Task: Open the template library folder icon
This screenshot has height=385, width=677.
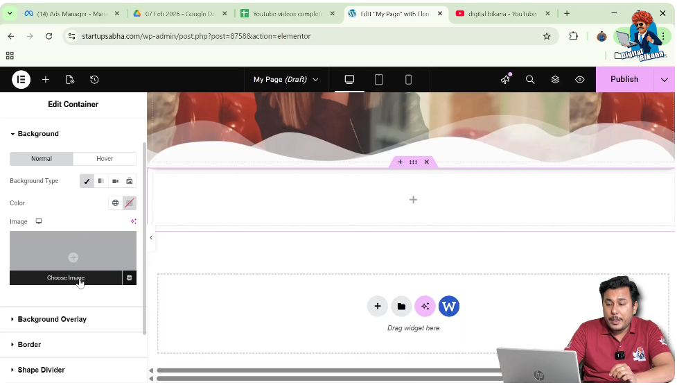Action: 401,306
